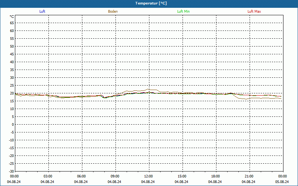Click the 0 value on the y-axis
This screenshot has width=298, height=186.
click(x=13, y=125)
